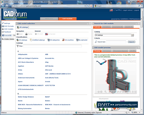Open the Baldor Dodge Reliance catalog
The width and height of the screenshot is (144, 115).
[26, 97]
